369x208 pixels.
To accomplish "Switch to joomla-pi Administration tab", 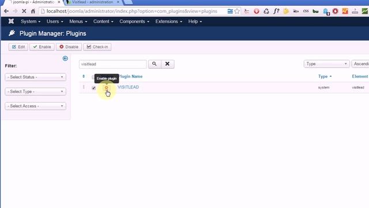I will point(33,2).
